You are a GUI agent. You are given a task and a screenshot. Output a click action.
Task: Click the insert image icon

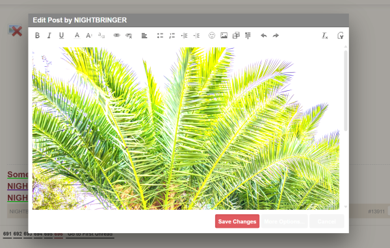click(x=224, y=36)
